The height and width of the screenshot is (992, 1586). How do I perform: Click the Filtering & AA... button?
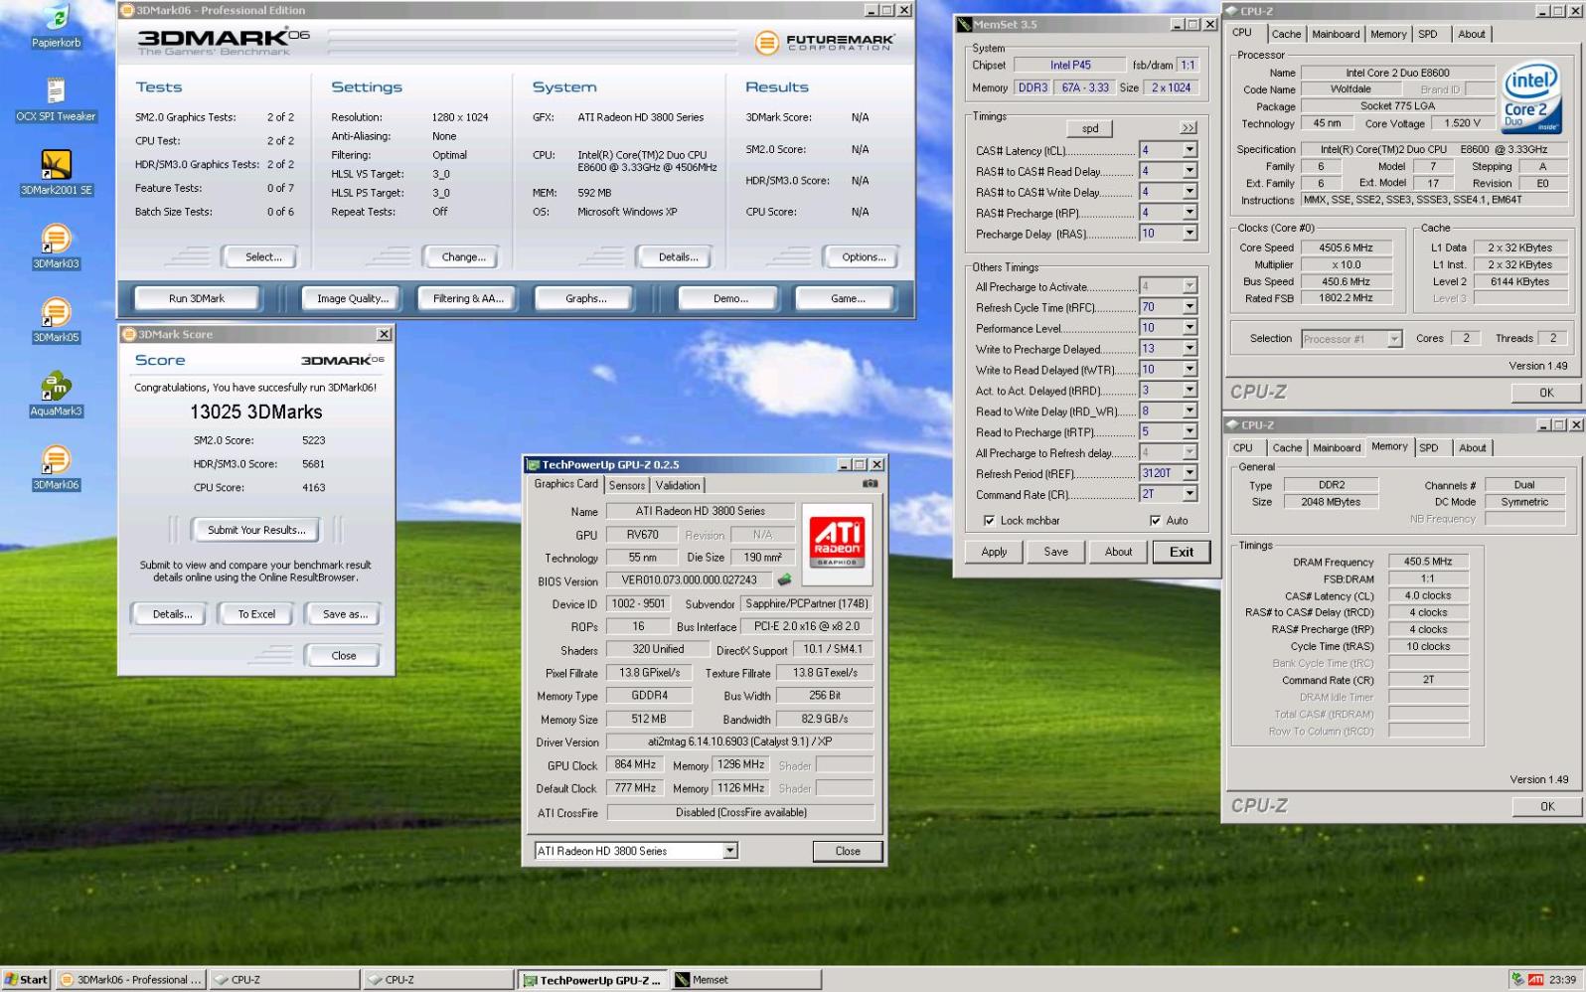[468, 298]
